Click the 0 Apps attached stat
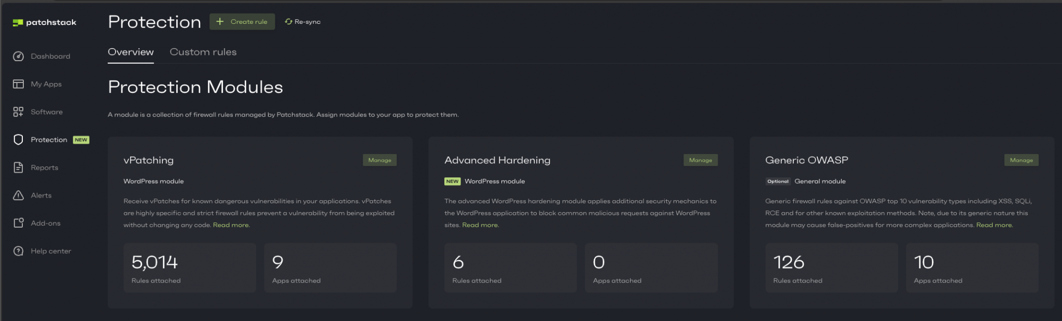 651,268
